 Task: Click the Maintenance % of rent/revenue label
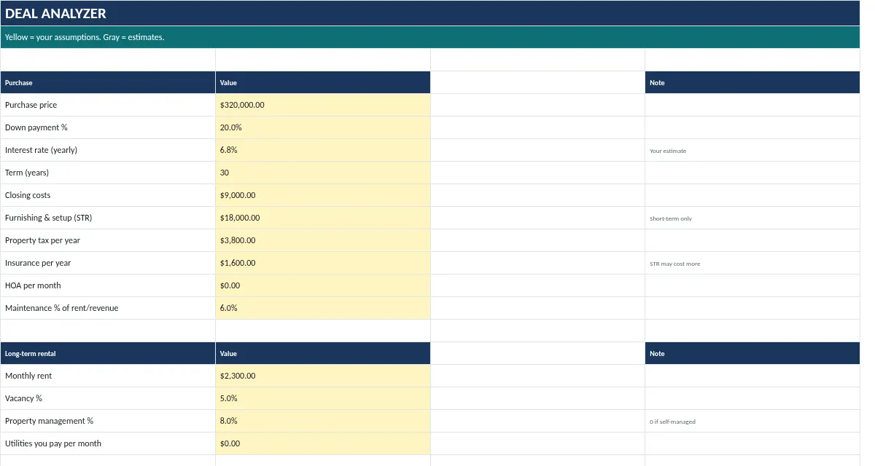108,308
